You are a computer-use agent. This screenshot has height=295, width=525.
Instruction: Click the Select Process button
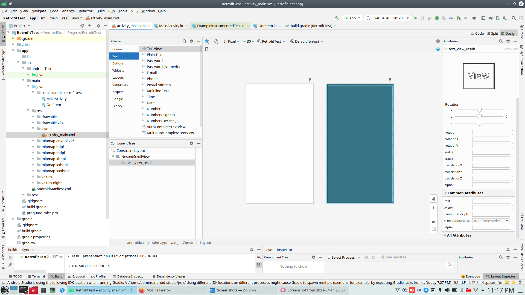coord(343,257)
